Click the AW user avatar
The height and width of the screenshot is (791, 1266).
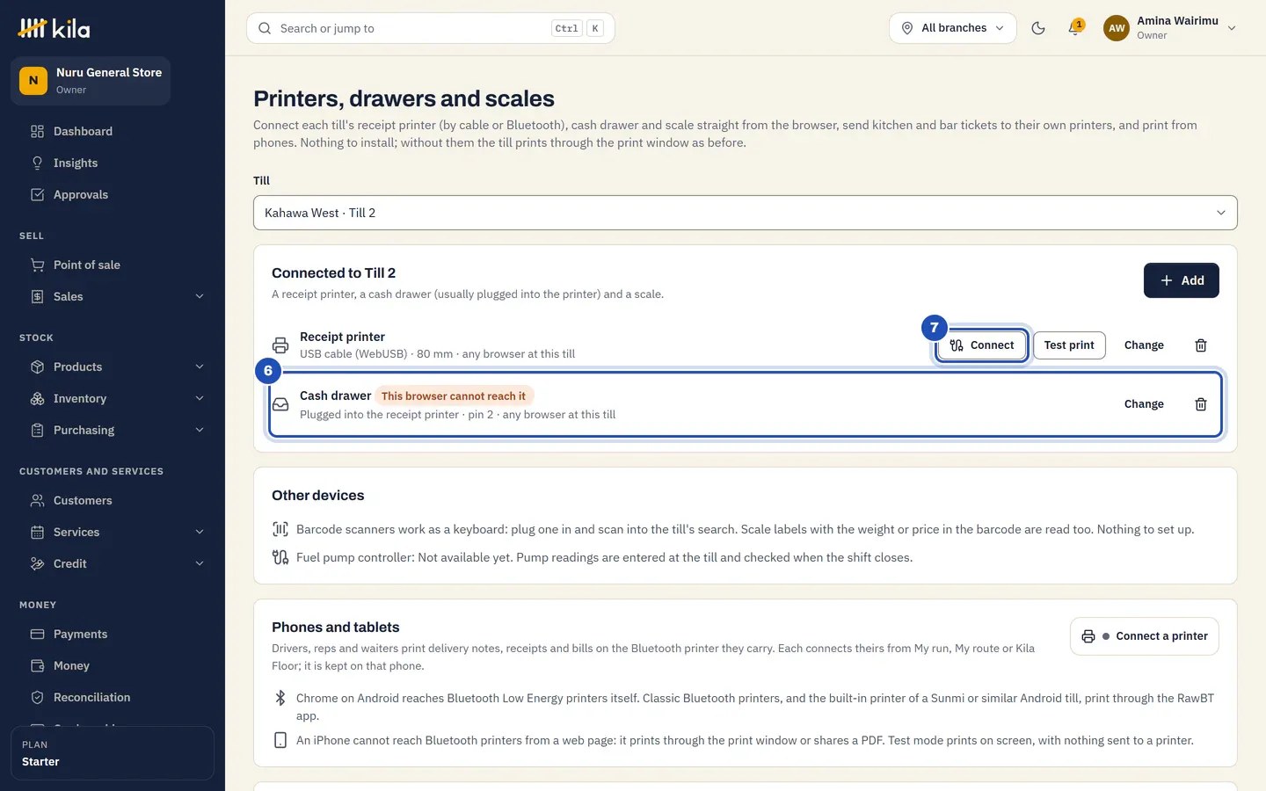coord(1117,28)
